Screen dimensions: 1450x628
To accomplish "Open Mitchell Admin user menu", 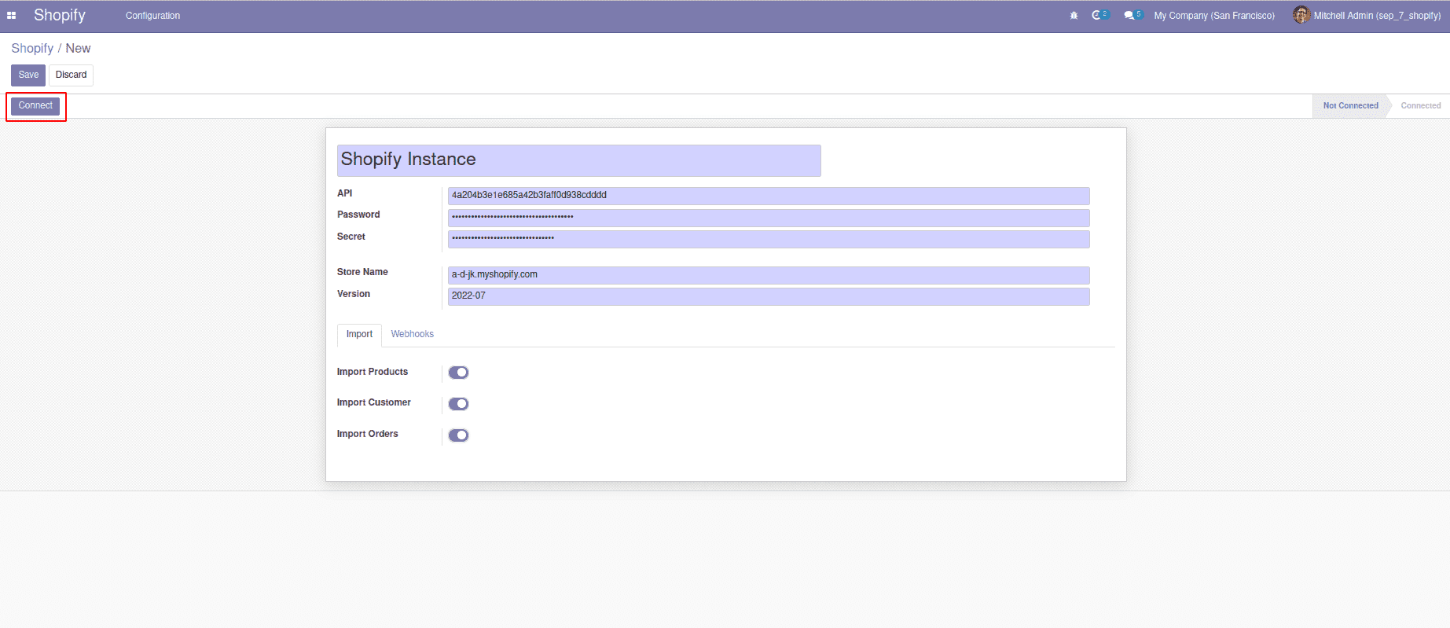I will (x=1367, y=16).
